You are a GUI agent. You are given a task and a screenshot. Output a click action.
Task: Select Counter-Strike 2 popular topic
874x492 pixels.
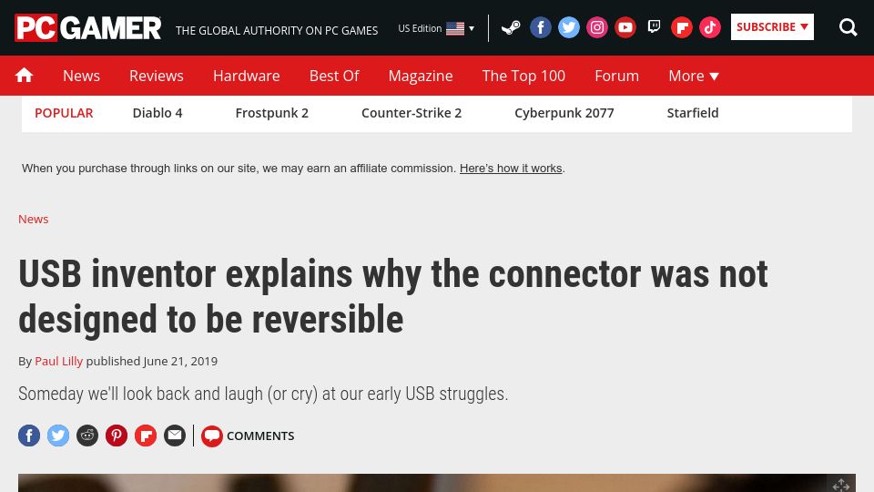412,113
